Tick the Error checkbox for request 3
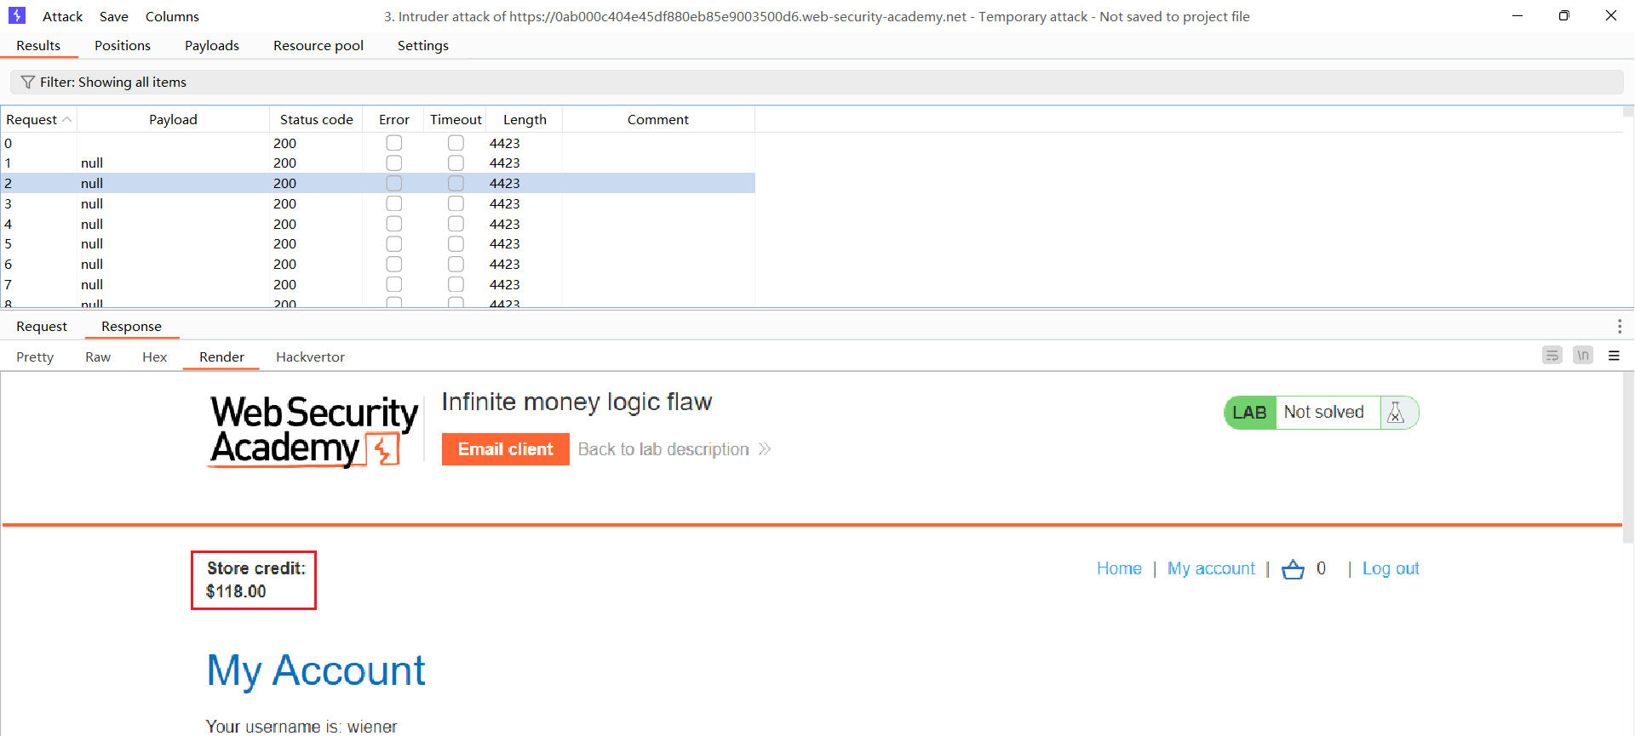The width and height of the screenshot is (1635, 736). tap(394, 203)
